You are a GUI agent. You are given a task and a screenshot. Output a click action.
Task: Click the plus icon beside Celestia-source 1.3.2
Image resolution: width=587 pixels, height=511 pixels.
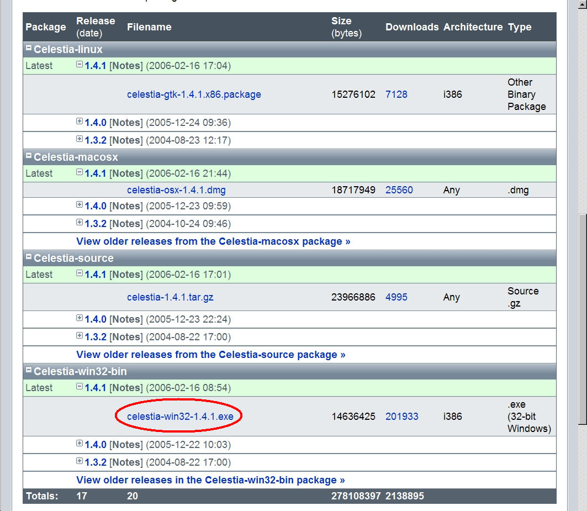click(x=80, y=335)
